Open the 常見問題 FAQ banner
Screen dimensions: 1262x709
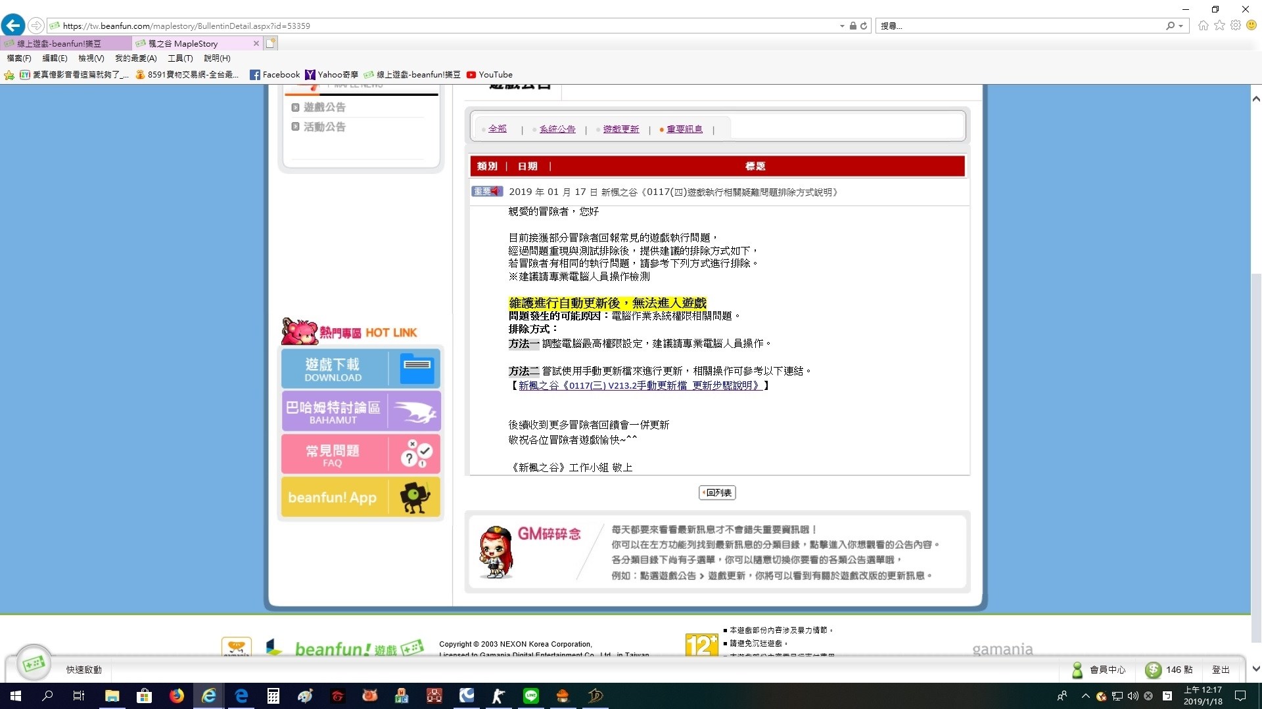click(x=361, y=454)
